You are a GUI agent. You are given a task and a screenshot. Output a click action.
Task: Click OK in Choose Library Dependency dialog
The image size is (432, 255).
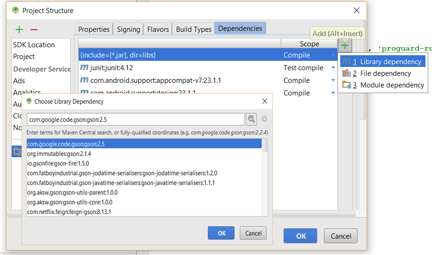tap(221, 233)
